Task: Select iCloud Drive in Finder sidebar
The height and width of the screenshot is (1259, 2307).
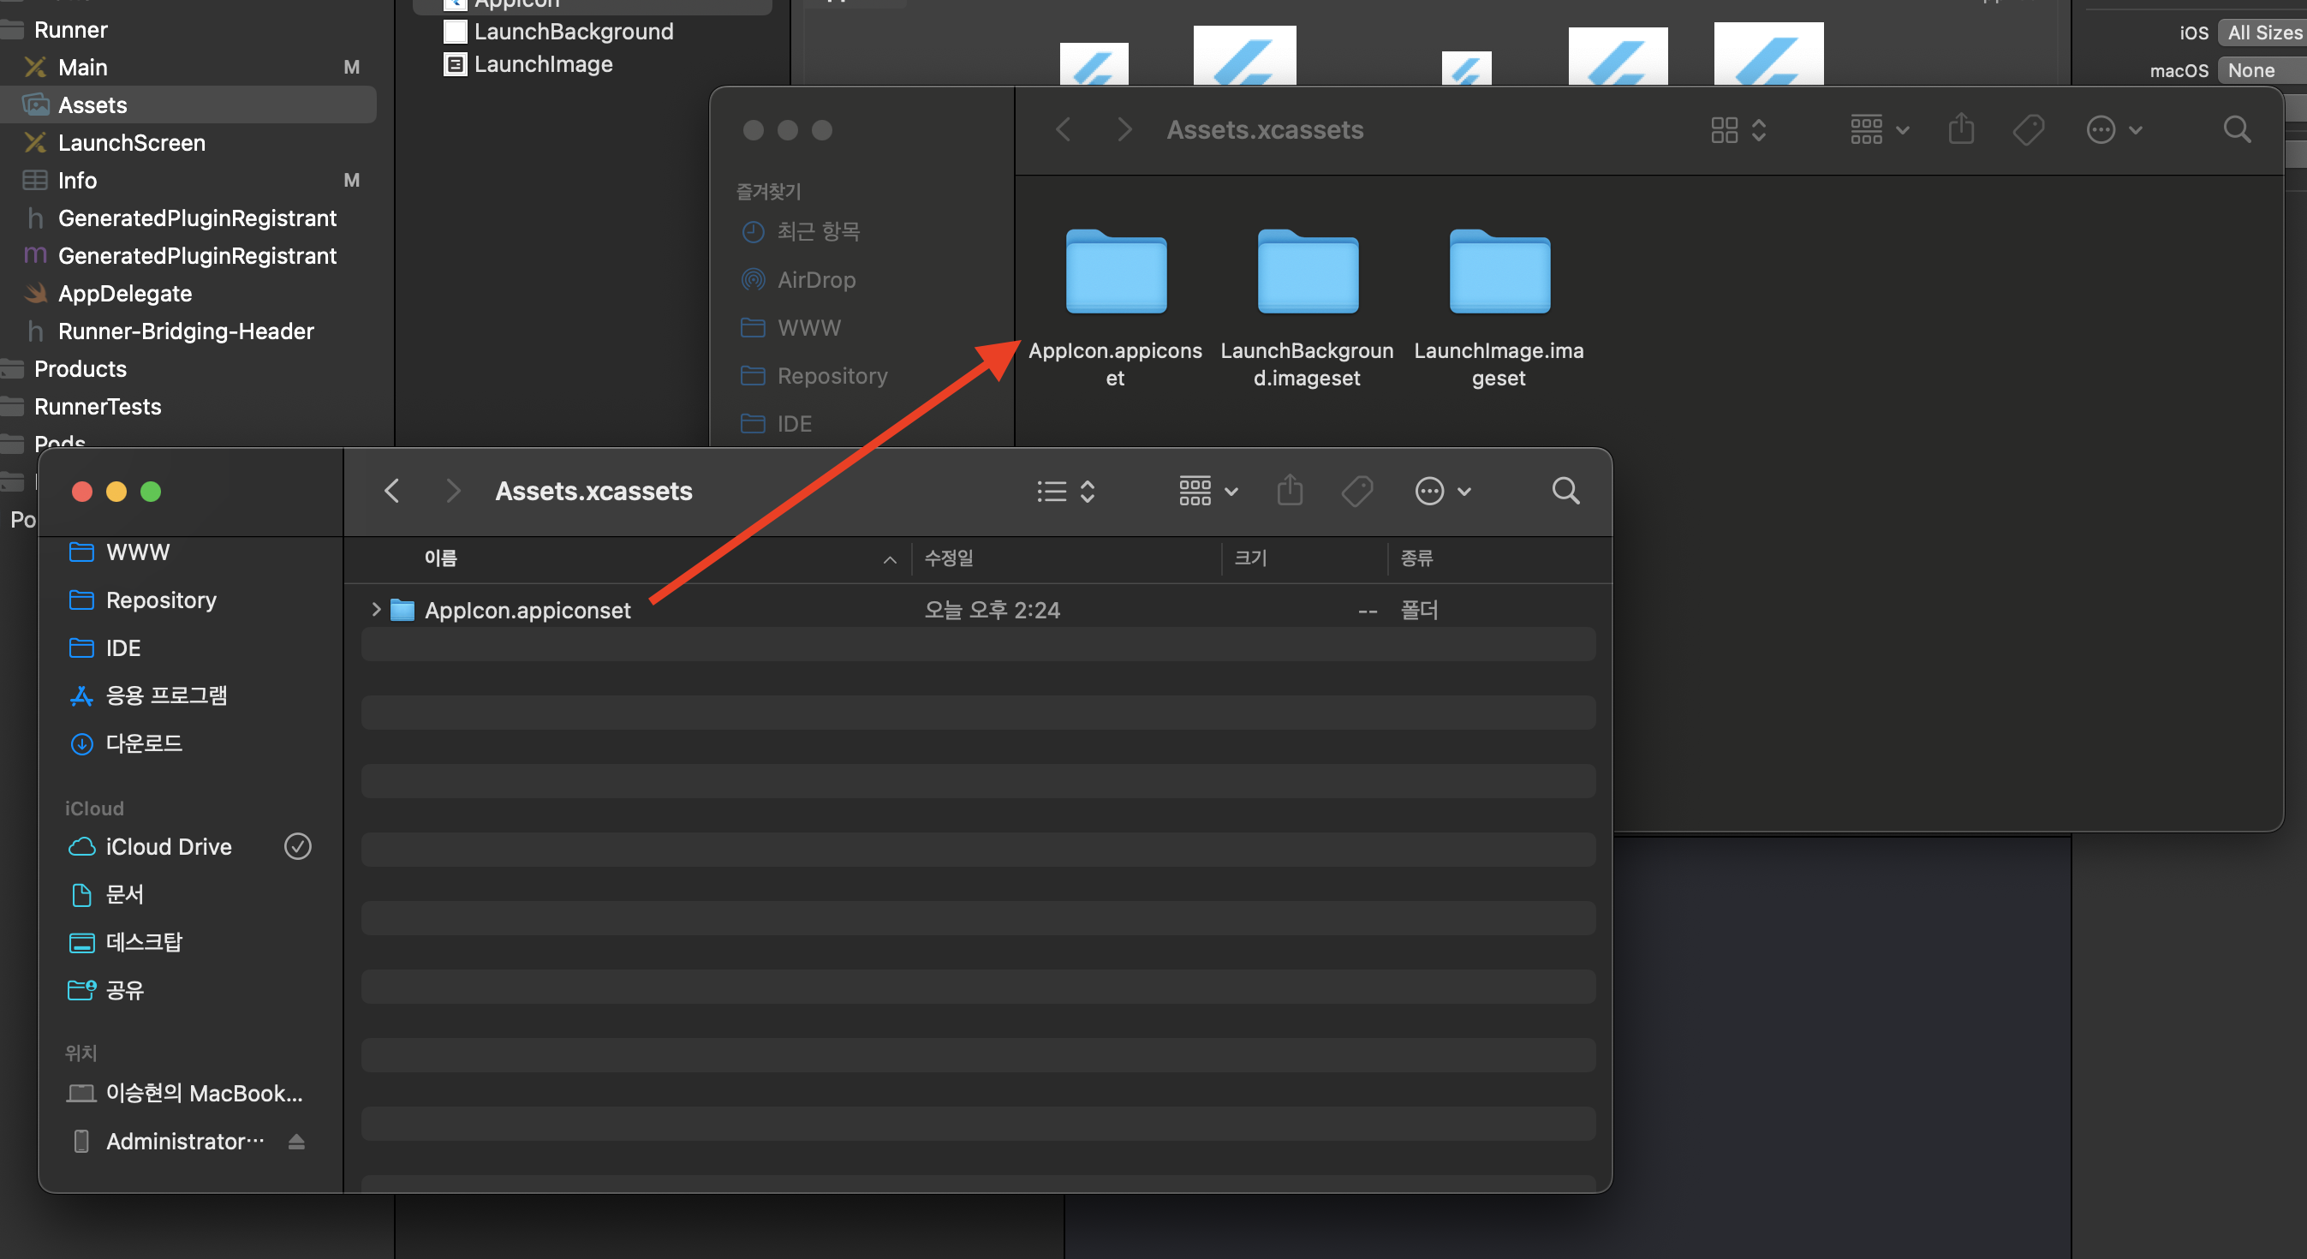Action: (169, 846)
